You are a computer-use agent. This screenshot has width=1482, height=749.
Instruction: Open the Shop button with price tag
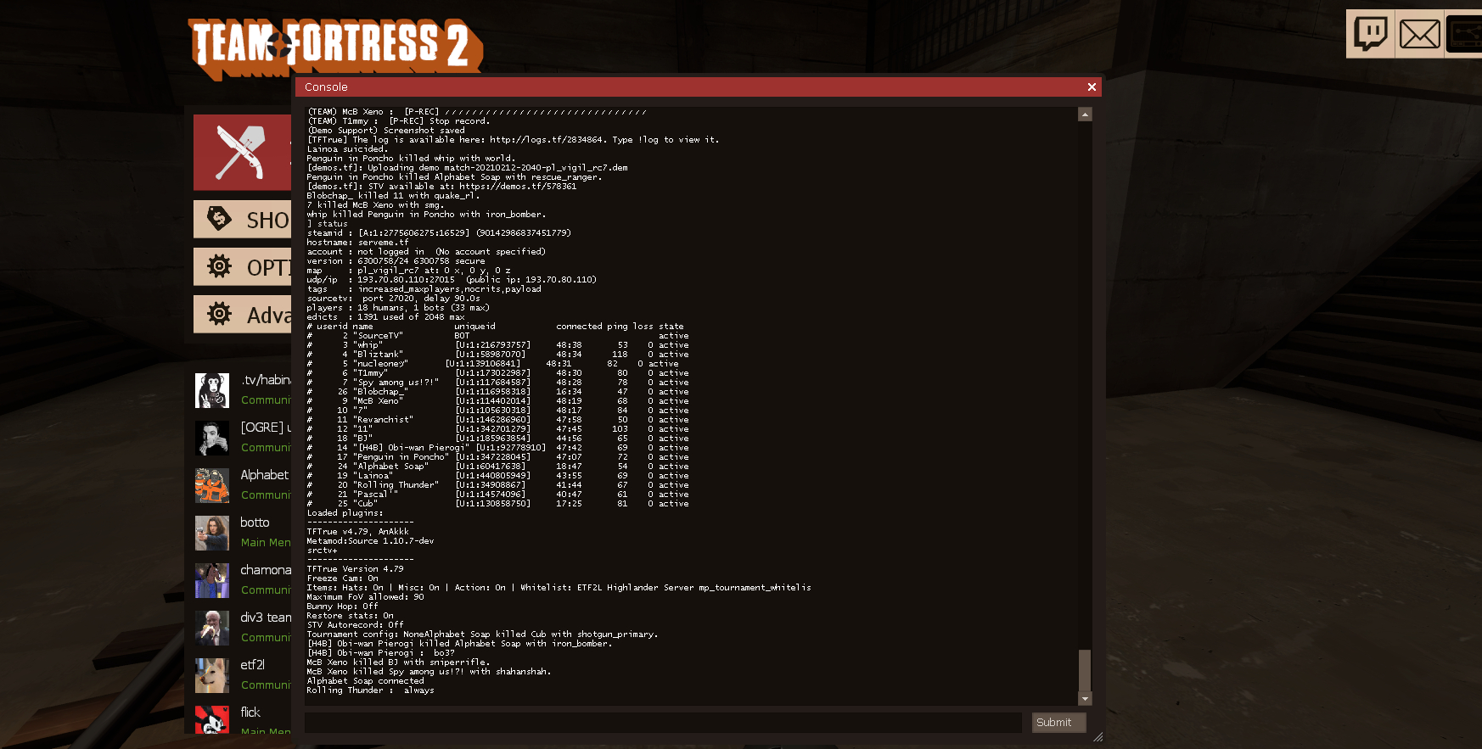click(x=242, y=220)
